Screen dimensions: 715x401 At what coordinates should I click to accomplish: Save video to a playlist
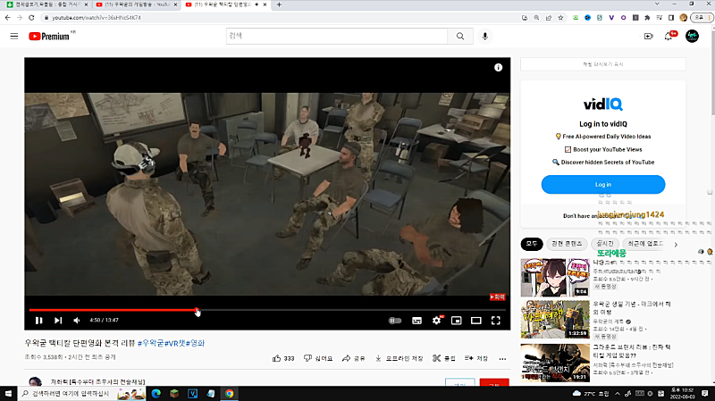tap(476, 359)
